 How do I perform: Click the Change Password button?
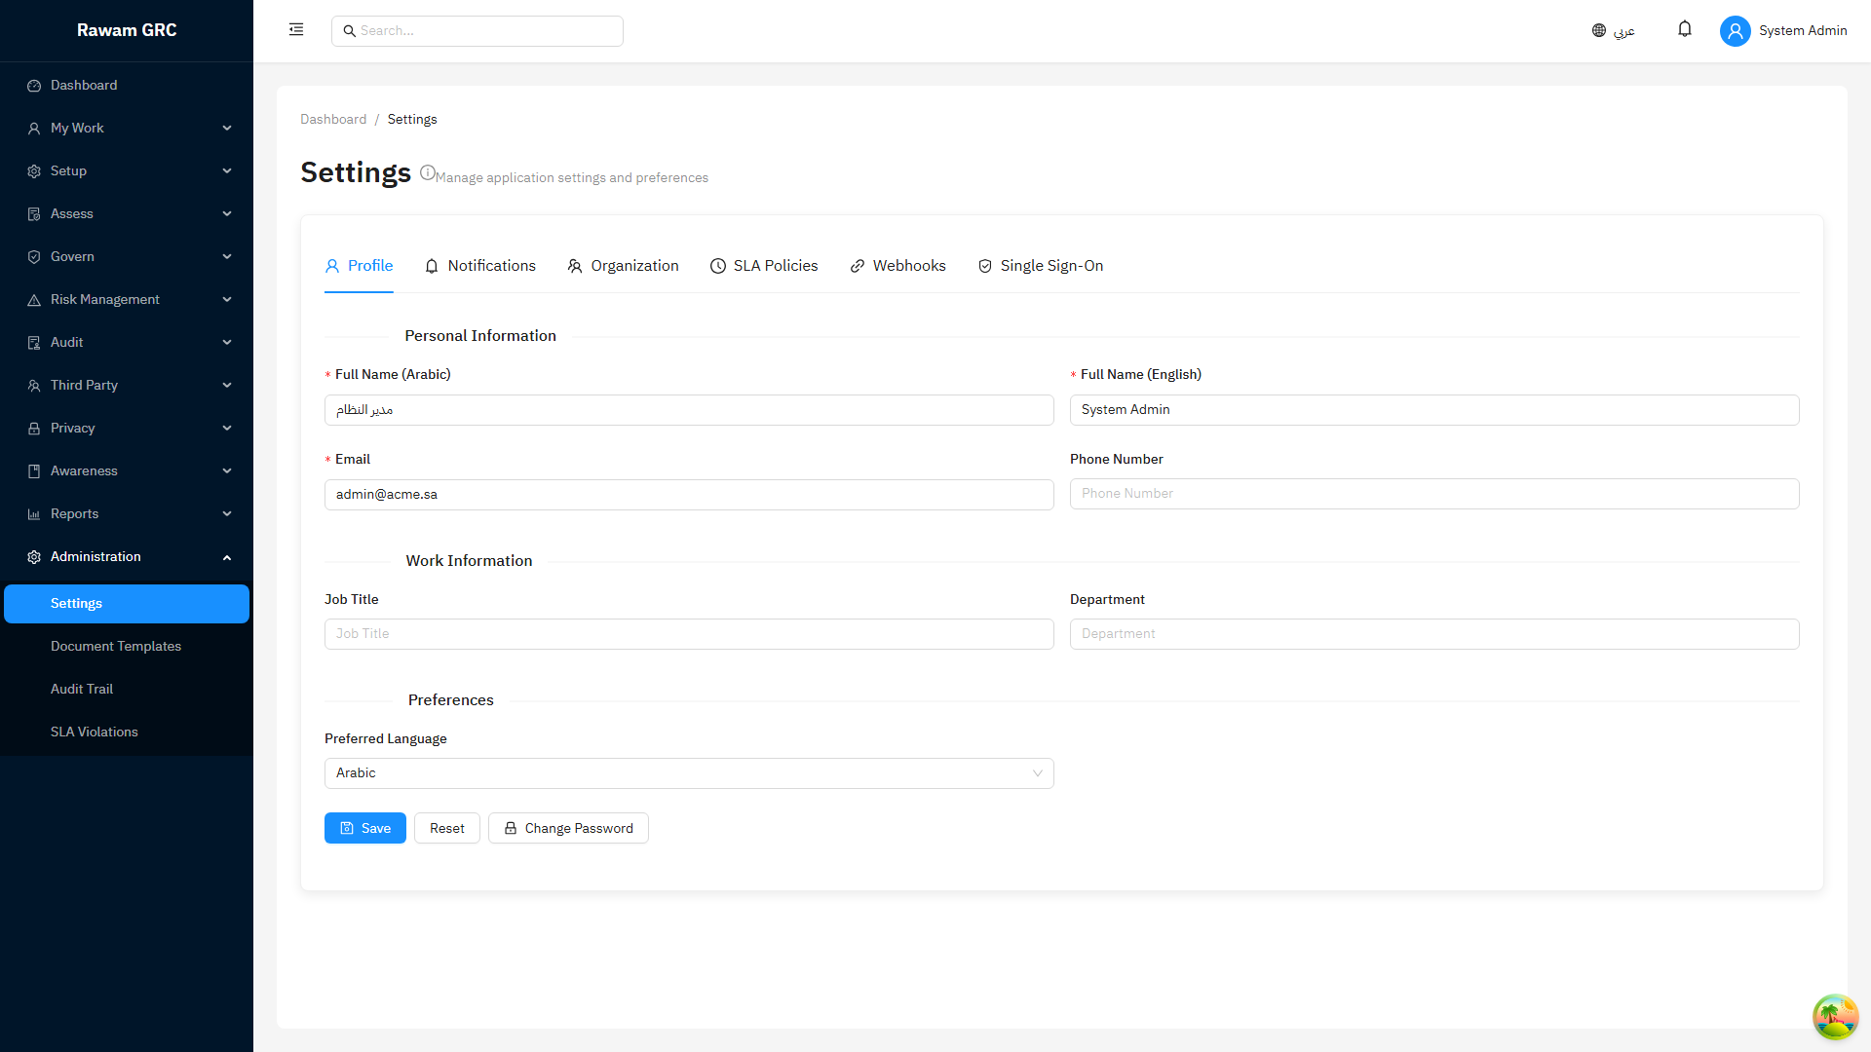click(568, 828)
